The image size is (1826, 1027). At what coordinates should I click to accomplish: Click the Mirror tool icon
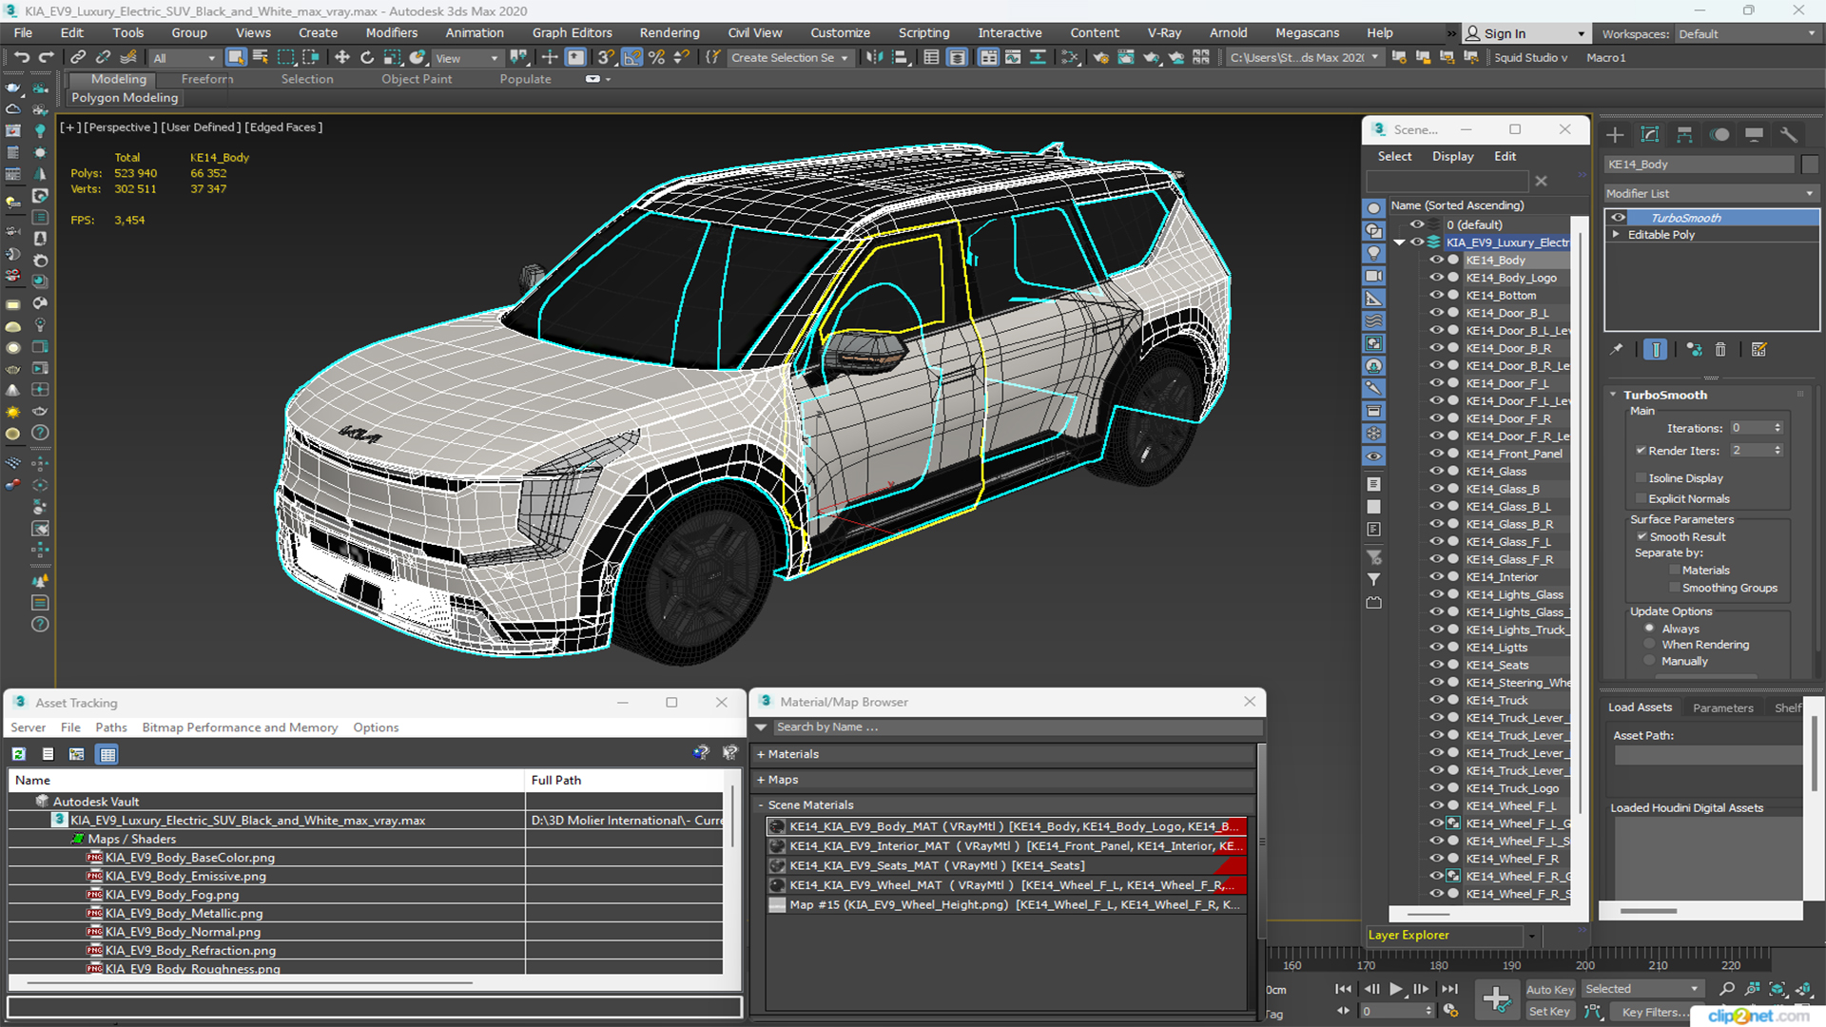tap(874, 58)
